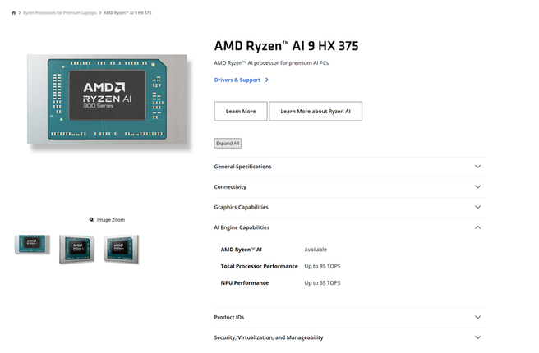Screen dimensions: 539x353
Task: Expand the Connectivity section
Action: pos(350,187)
